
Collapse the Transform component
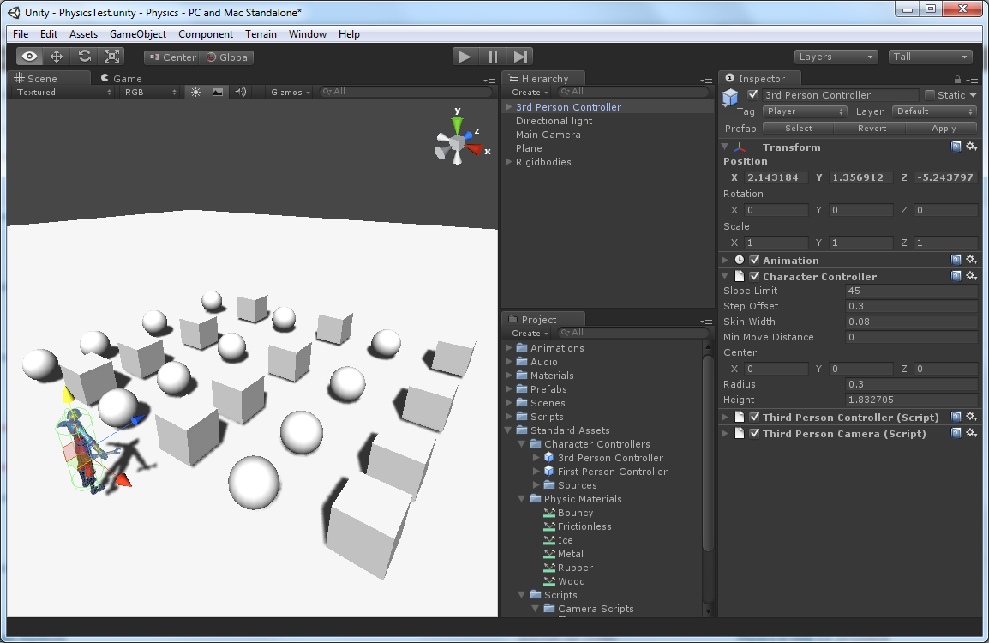click(x=725, y=147)
